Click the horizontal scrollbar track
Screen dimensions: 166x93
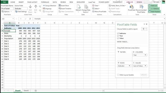click(131, 91)
